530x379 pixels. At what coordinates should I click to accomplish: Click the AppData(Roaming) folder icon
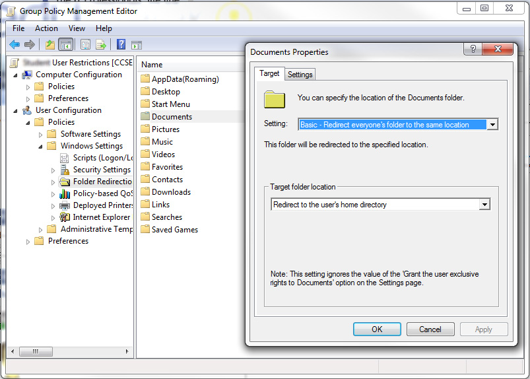145,79
